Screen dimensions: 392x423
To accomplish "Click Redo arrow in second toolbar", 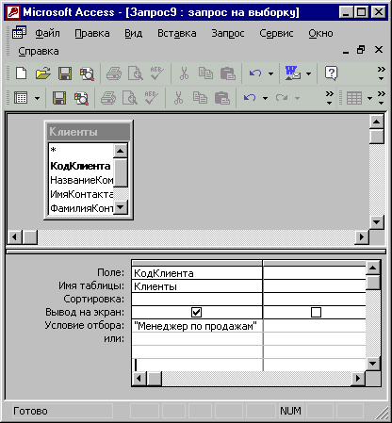I will [282, 98].
